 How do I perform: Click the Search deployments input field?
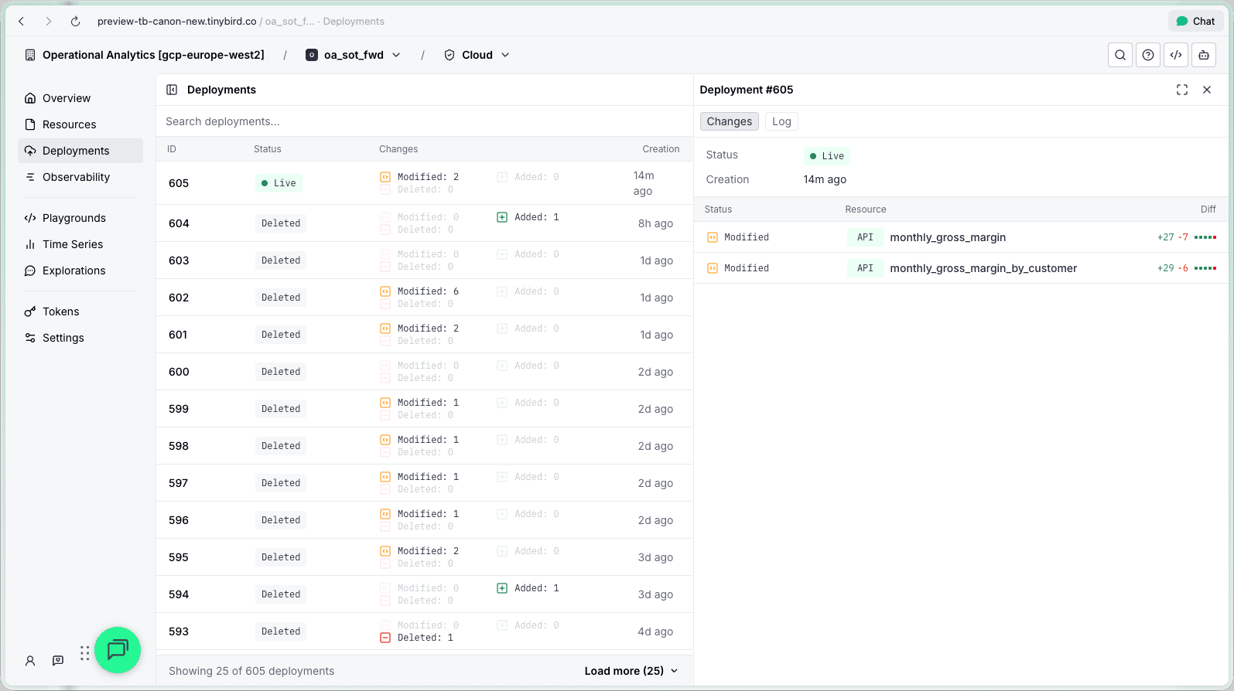pyautogui.click(x=424, y=121)
